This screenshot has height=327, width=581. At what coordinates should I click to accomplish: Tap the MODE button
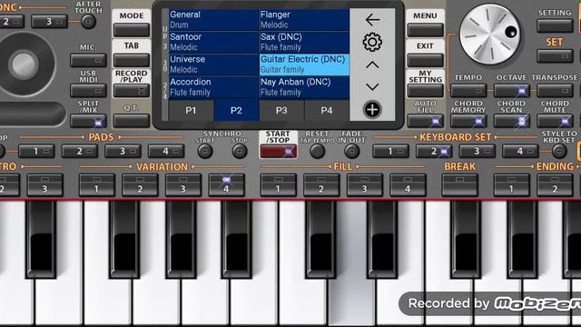(x=132, y=30)
